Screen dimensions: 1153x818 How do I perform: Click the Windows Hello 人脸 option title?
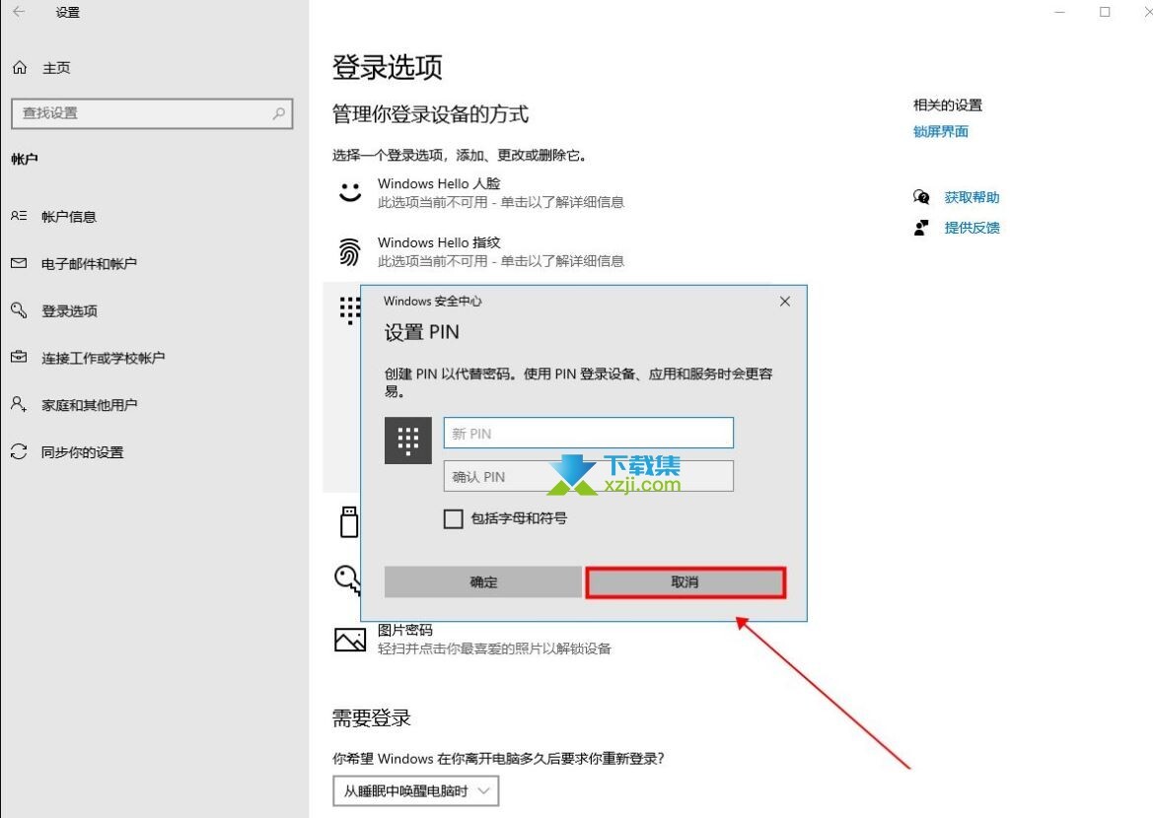click(439, 183)
